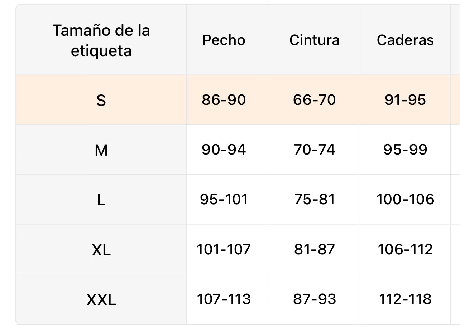Select the Pecho column header

tap(224, 40)
